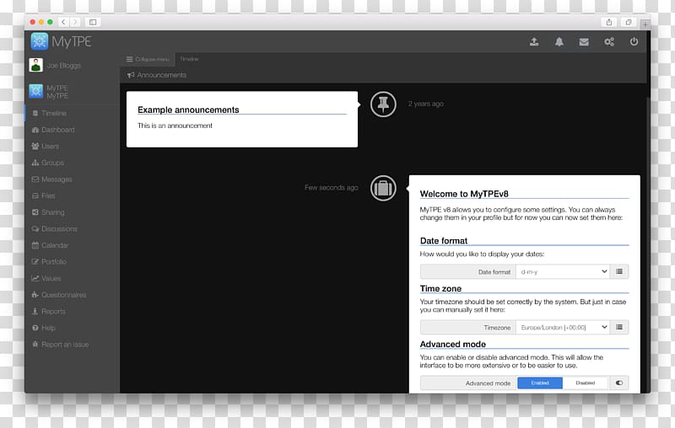Click 'Few seconds ago' timestamp
The width and height of the screenshot is (675, 428).
click(x=331, y=187)
